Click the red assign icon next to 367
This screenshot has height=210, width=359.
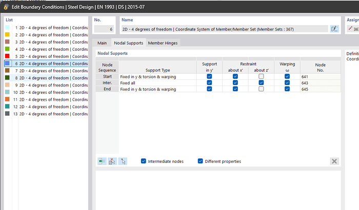[350, 29]
